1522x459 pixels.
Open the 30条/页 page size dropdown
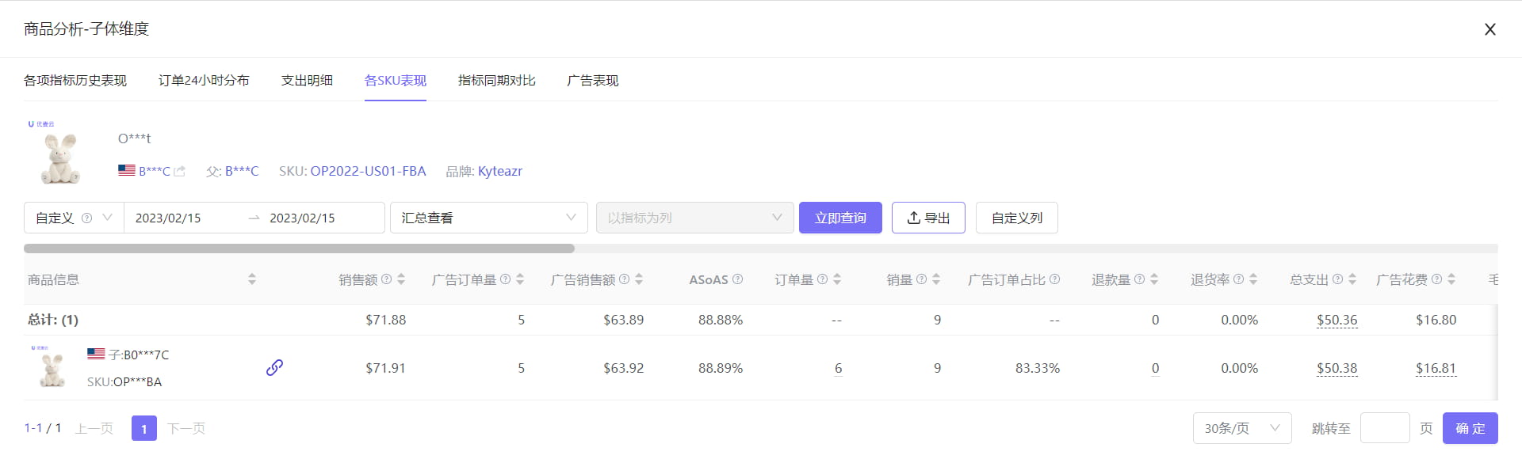(x=1242, y=428)
